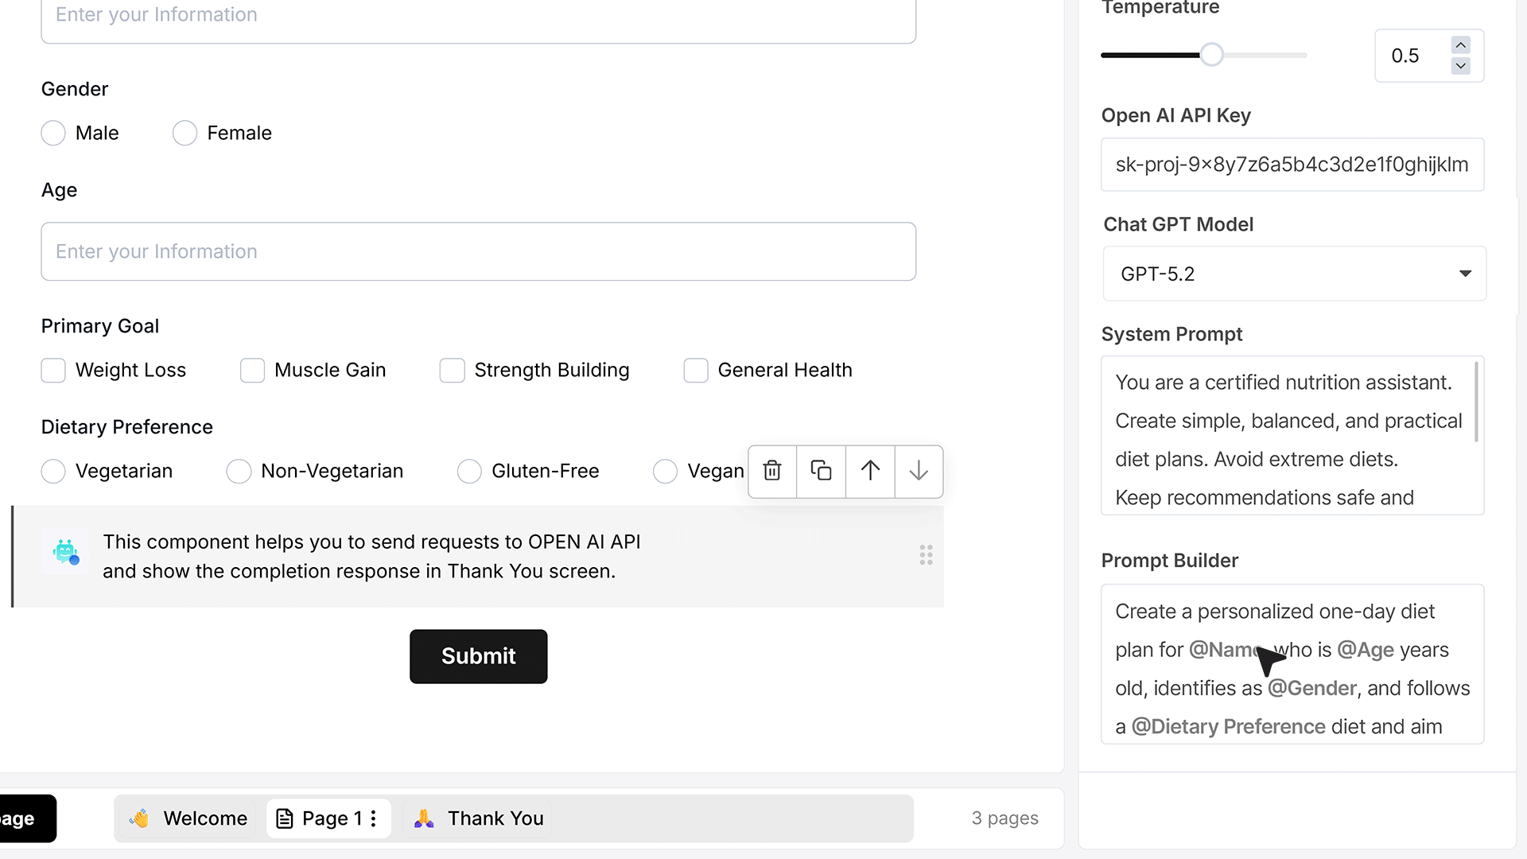Move component up with arrow icon
The image size is (1527, 859).
(870, 471)
